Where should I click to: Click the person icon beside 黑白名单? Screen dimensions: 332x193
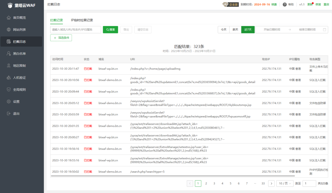9,54
